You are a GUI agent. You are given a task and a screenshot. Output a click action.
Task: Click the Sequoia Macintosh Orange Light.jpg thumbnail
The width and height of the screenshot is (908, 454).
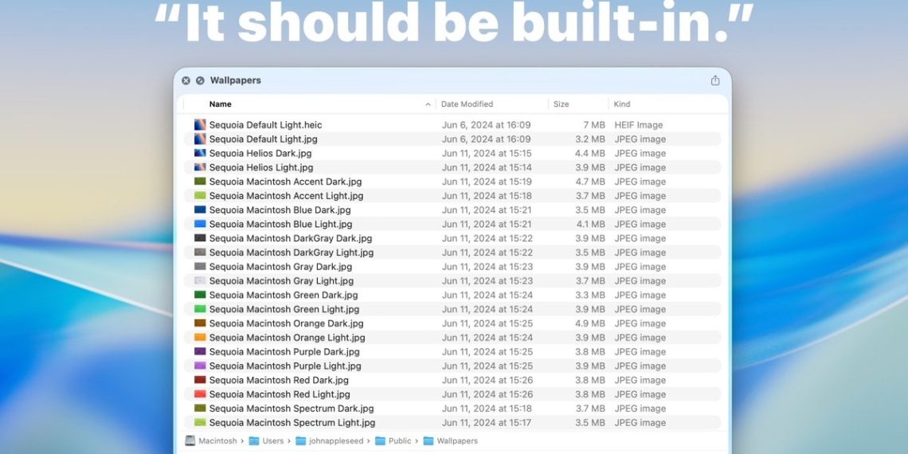click(x=200, y=338)
